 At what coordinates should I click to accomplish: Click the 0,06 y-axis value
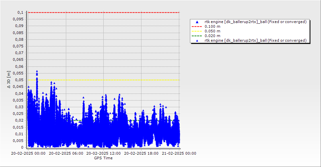[19, 66]
